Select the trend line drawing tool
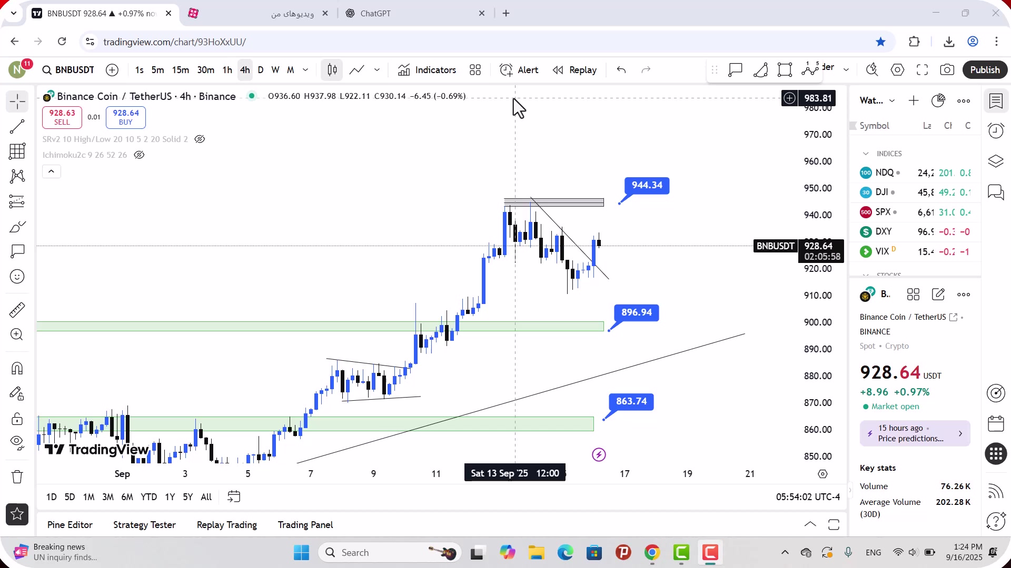Image resolution: width=1011 pixels, height=568 pixels. [x=17, y=126]
